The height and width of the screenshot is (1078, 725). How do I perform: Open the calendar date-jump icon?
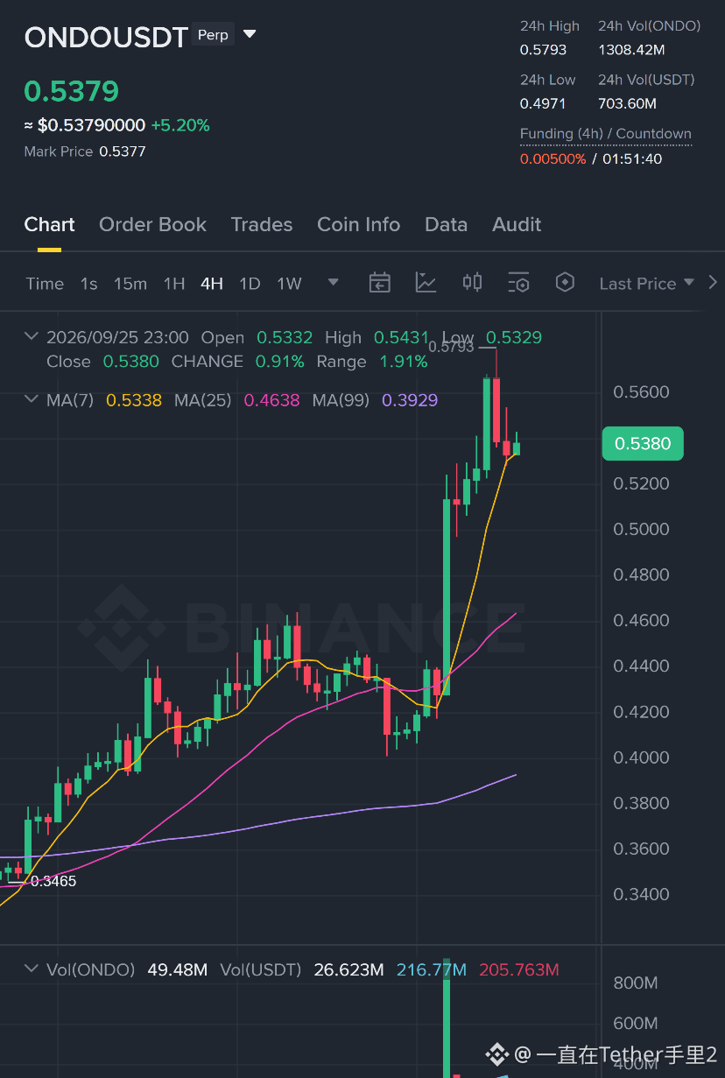tap(379, 283)
